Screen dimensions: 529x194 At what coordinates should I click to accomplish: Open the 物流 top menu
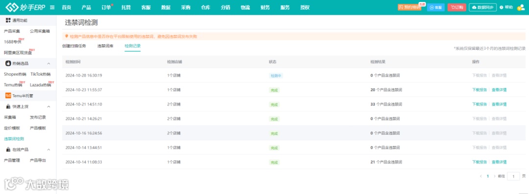[245, 7]
